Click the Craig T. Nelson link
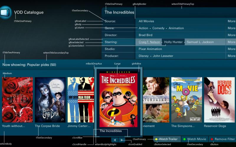 click(x=149, y=42)
